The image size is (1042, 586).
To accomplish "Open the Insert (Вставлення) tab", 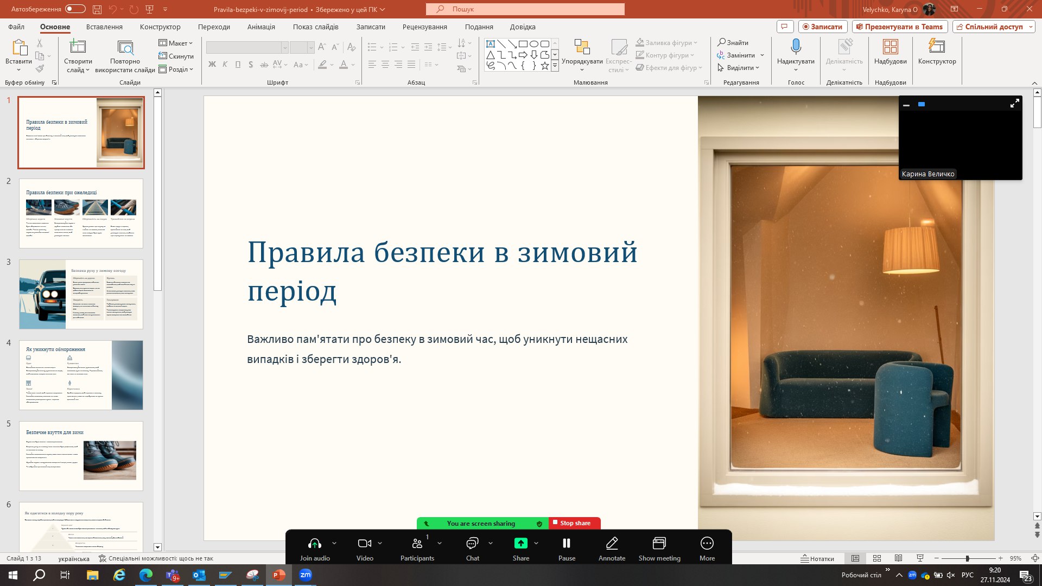I will pos(104,27).
